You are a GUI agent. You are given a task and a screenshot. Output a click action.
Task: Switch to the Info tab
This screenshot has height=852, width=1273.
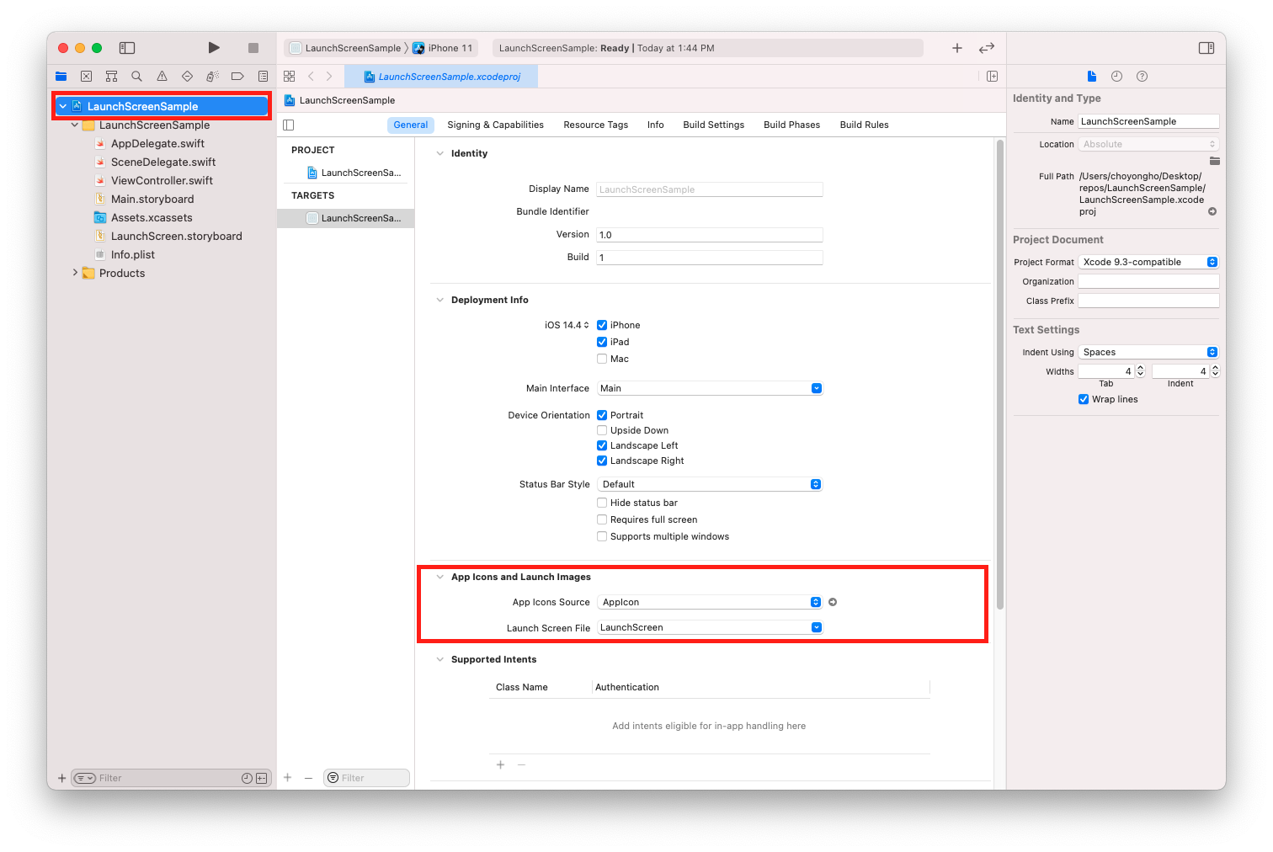[x=655, y=125]
